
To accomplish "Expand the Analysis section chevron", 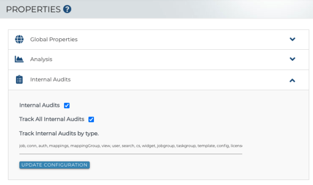I will click(292, 59).
